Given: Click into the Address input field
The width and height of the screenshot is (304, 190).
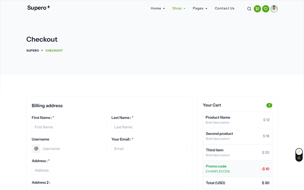Looking at the screenshot, I should pos(109,171).
